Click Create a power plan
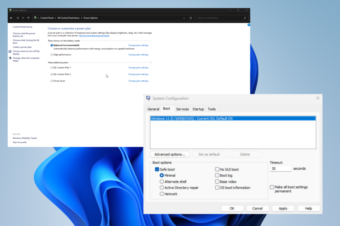The width and height of the screenshot is (340, 226). [22, 47]
